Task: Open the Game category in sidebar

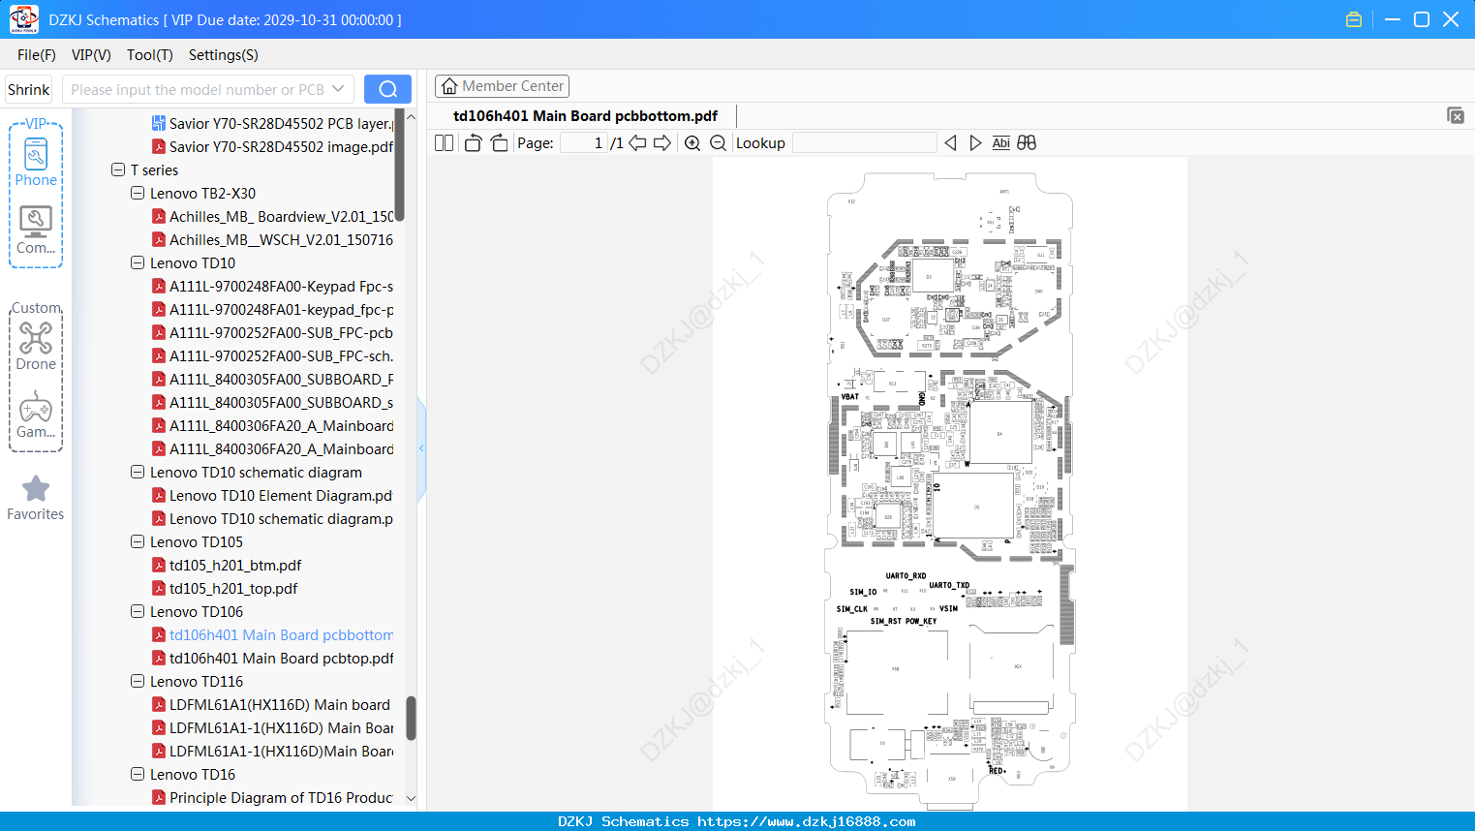Action: tap(36, 415)
